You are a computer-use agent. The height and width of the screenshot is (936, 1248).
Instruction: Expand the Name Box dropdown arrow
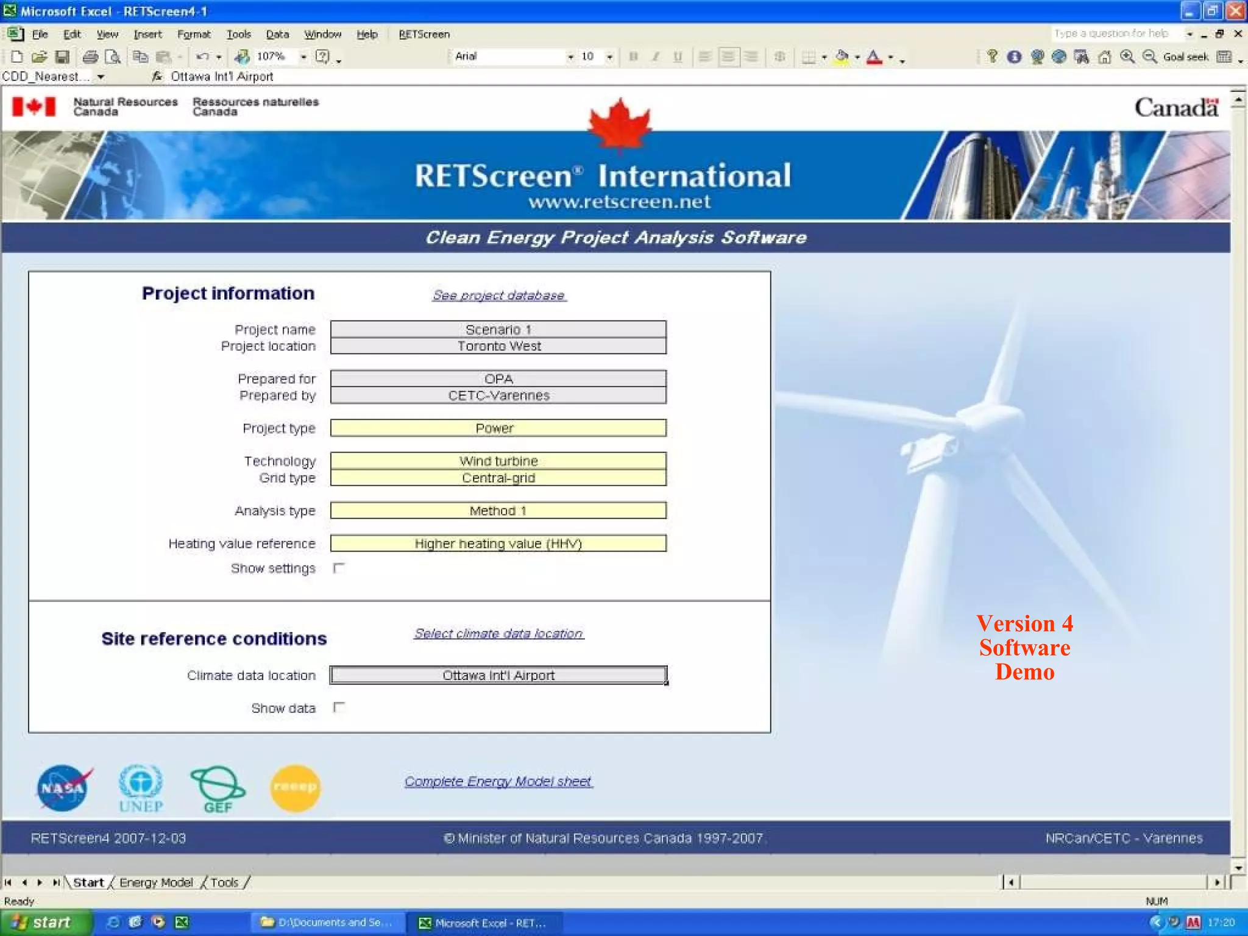pos(101,77)
